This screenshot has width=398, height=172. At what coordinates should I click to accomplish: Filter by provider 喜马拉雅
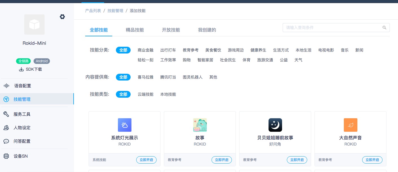146,77
